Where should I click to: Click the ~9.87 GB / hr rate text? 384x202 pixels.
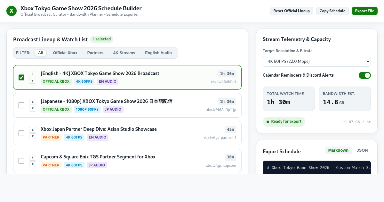point(356,122)
